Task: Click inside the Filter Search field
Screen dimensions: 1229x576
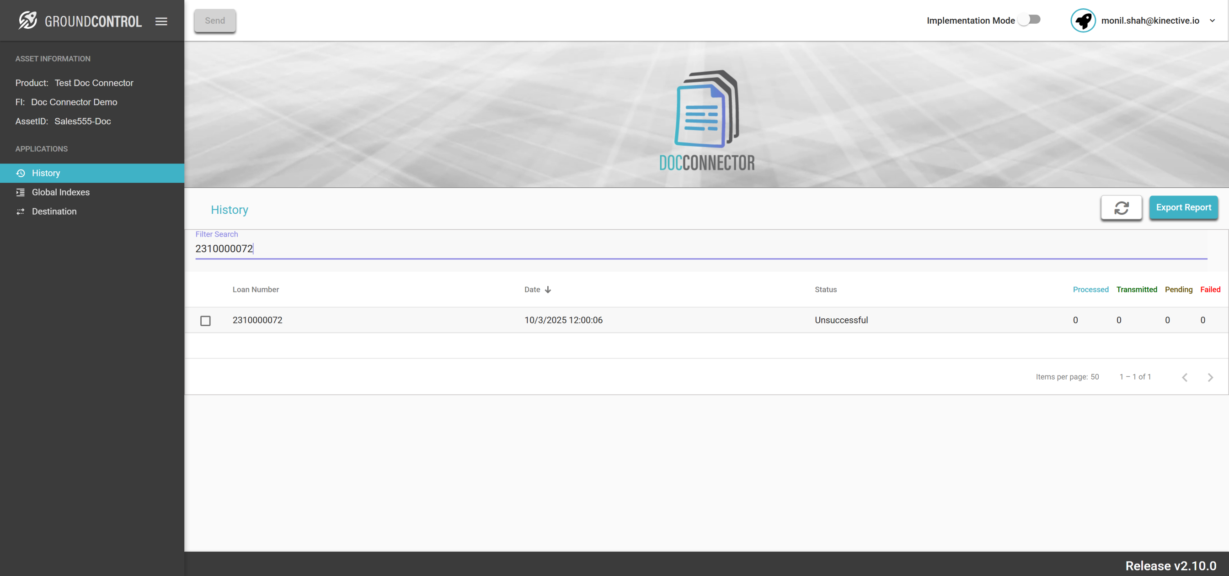Action: click(x=700, y=248)
